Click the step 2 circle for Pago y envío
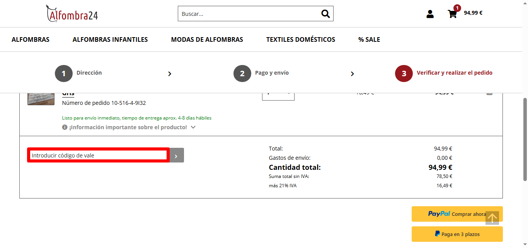The height and width of the screenshot is (248, 528). coord(242,74)
